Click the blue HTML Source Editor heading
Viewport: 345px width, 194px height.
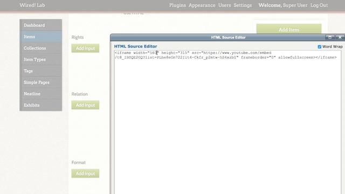[135, 46]
